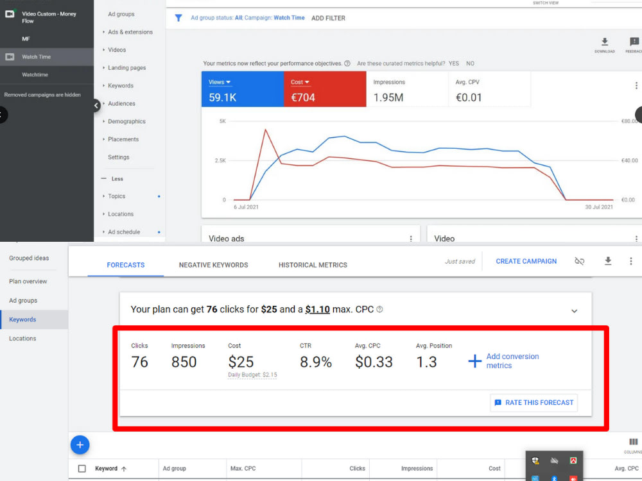Answer YES to curated metrics helpful

point(454,63)
